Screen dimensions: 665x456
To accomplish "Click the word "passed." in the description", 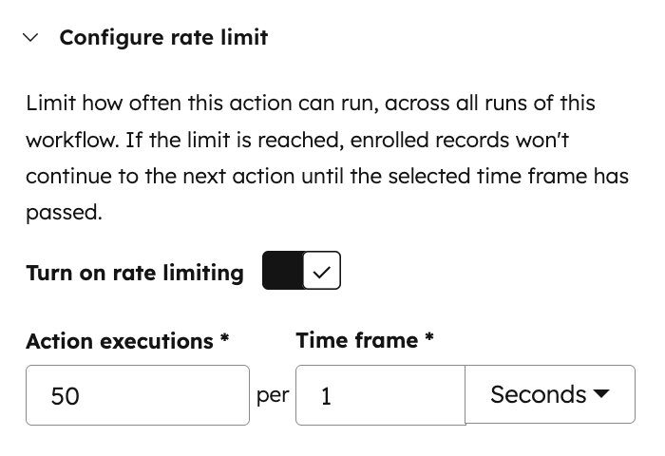I will 64,212.
